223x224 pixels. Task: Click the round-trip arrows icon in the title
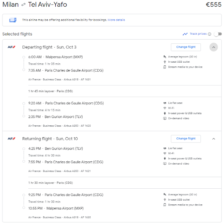23,5
